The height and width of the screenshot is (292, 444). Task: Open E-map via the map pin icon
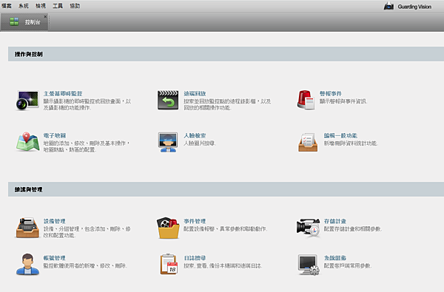(x=27, y=142)
